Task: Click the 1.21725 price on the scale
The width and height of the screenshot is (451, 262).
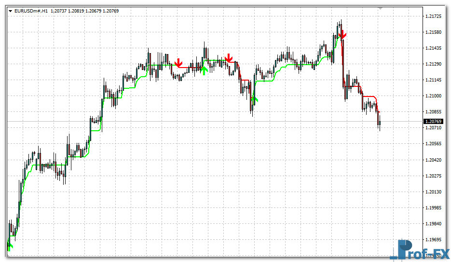Action: coord(434,16)
